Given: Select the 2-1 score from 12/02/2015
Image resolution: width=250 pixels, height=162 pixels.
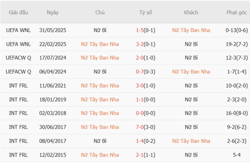Looking at the screenshot, I should 140,155.
